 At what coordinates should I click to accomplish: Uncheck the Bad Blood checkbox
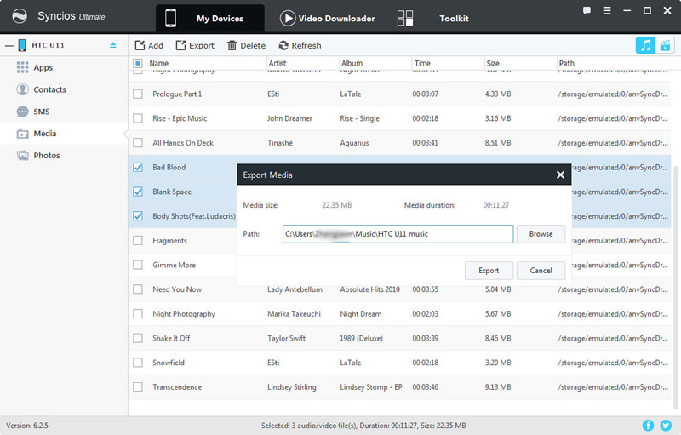click(138, 167)
